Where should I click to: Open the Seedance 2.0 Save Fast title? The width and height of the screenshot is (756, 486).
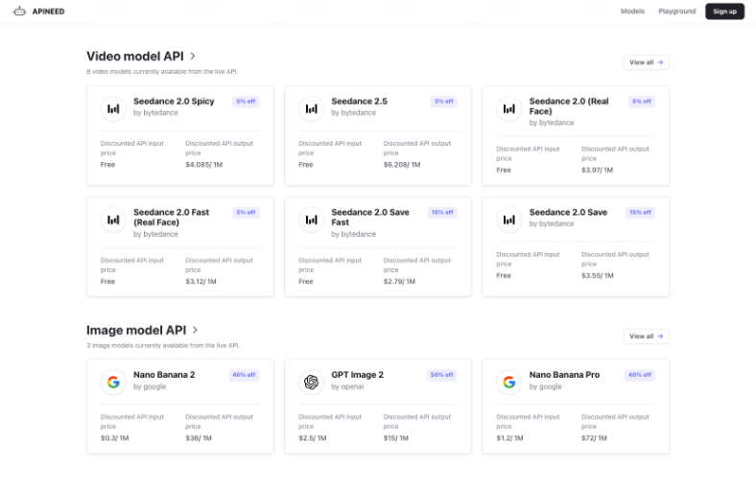369,218
